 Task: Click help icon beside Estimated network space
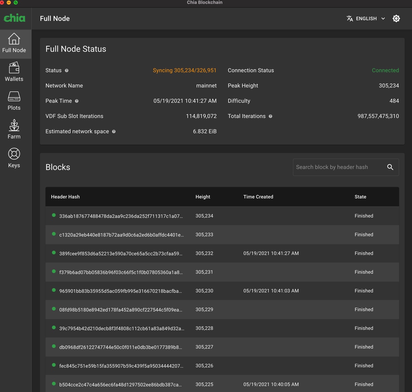point(114,131)
